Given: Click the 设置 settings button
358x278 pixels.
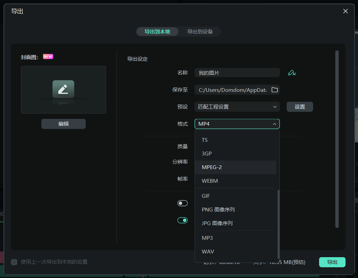Looking at the screenshot, I should pos(300,107).
